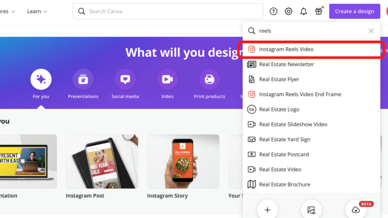Open the Instagram Post thumbnail
The width and height of the screenshot is (388, 218).
point(102,162)
